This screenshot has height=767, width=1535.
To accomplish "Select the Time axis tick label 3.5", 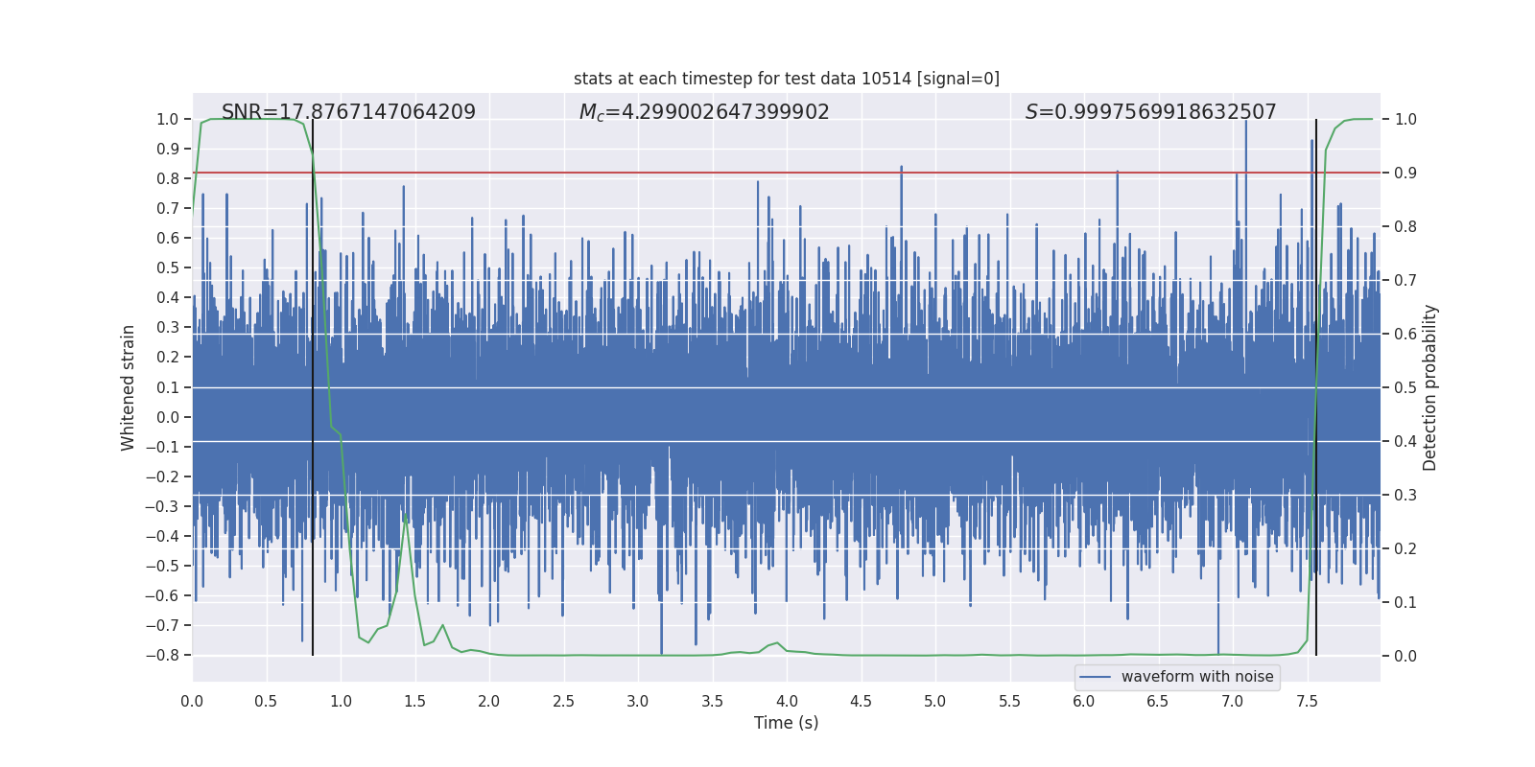I will point(713,701).
